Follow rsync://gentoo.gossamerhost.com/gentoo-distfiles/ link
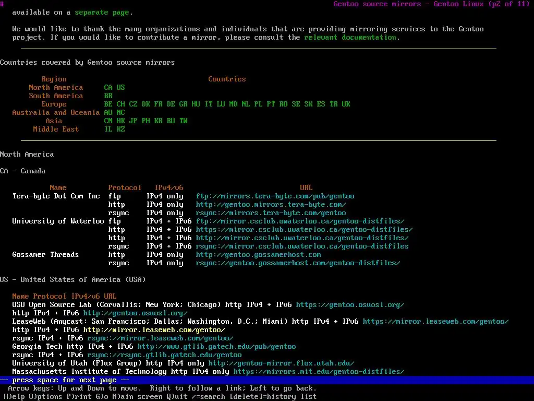This screenshot has height=401, width=534. click(x=298, y=263)
